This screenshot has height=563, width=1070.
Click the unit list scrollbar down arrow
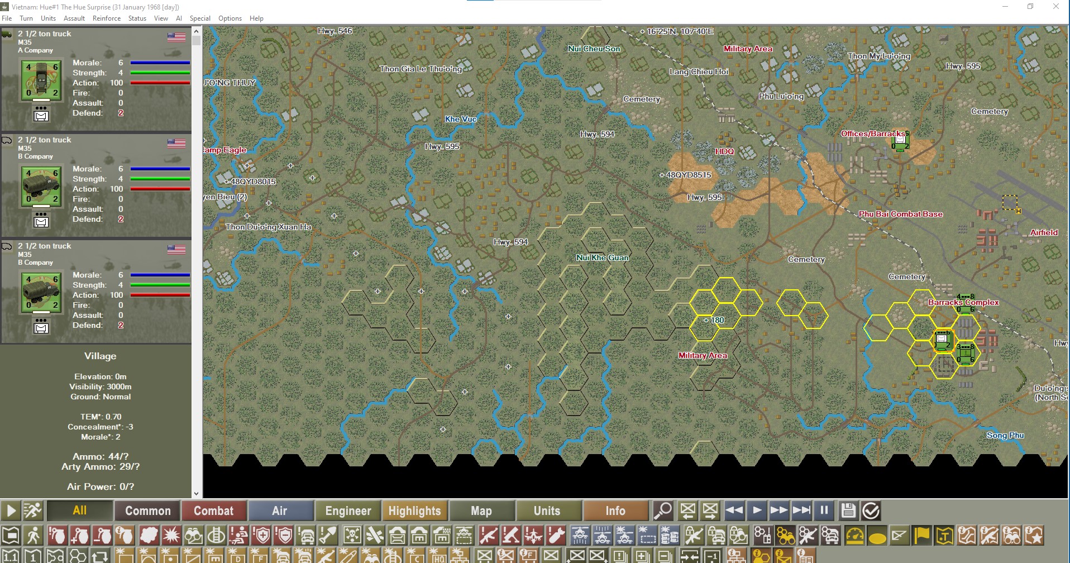coord(196,494)
